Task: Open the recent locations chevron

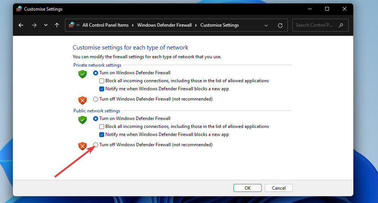Action: tap(46, 25)
